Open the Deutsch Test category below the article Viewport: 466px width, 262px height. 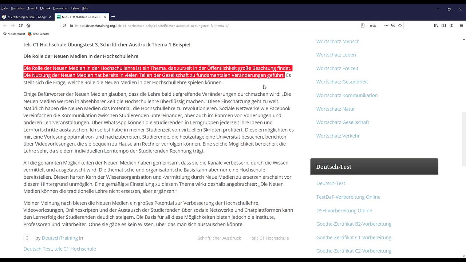[x=38, y=249]
